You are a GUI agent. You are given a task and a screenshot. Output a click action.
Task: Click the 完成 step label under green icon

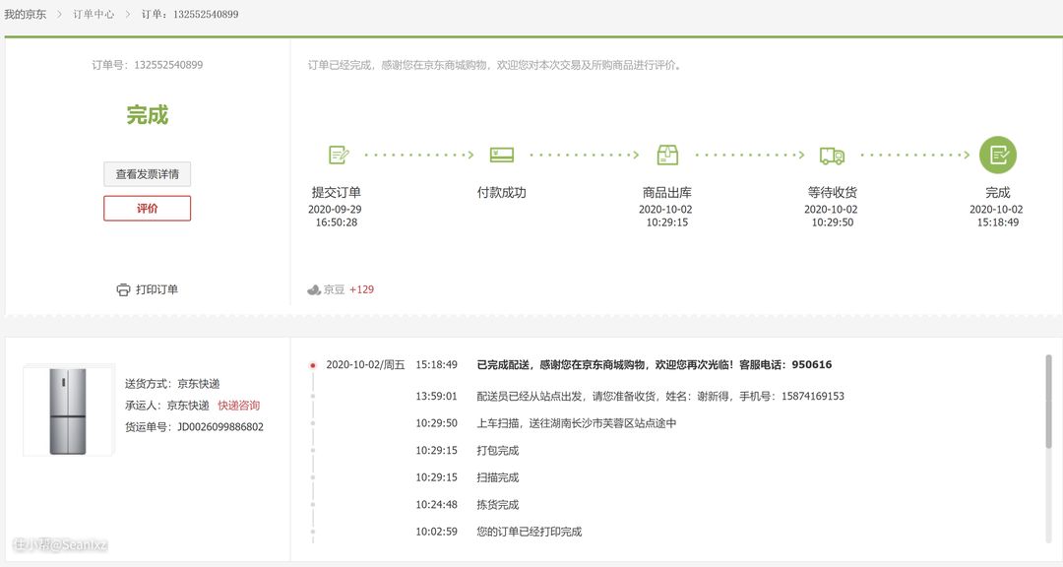coord(998,193)
